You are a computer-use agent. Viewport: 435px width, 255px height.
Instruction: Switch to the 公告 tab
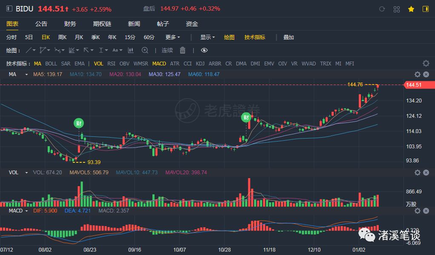click(x=41, y=24)
